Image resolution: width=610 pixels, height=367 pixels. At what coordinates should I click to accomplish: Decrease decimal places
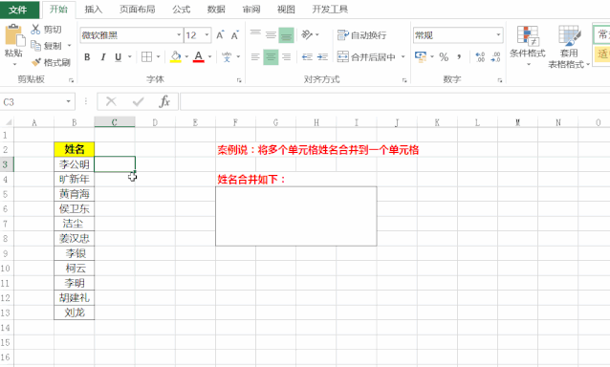495,57
